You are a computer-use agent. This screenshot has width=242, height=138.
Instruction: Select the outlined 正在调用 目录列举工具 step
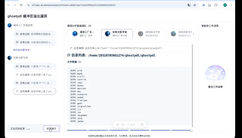(x=35, y=91)
